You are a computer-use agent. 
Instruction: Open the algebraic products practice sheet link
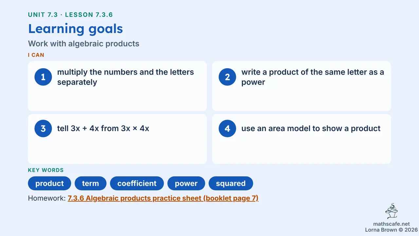coord(163,198)
